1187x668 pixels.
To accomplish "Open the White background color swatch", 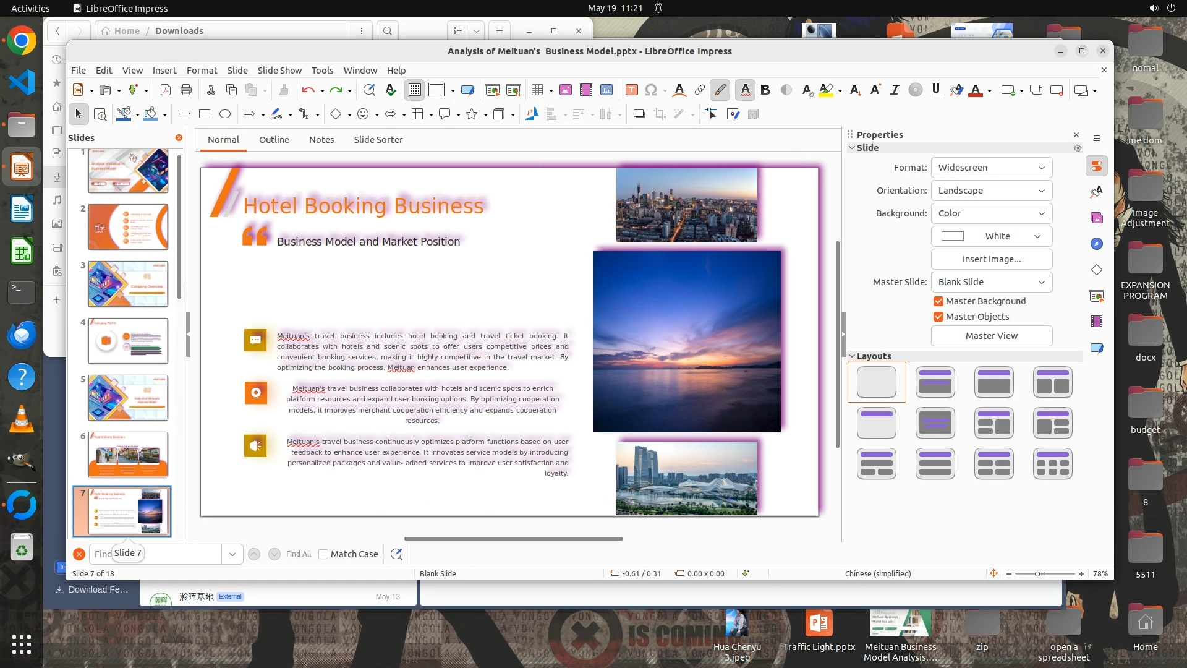I will coord(991,236).
